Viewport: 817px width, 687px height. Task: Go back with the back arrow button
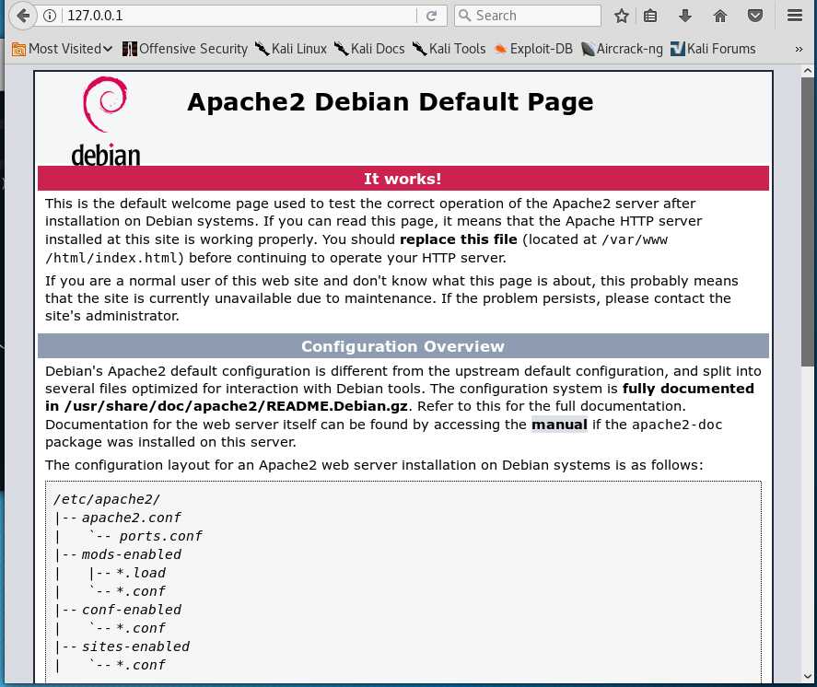tap(22, 16)
